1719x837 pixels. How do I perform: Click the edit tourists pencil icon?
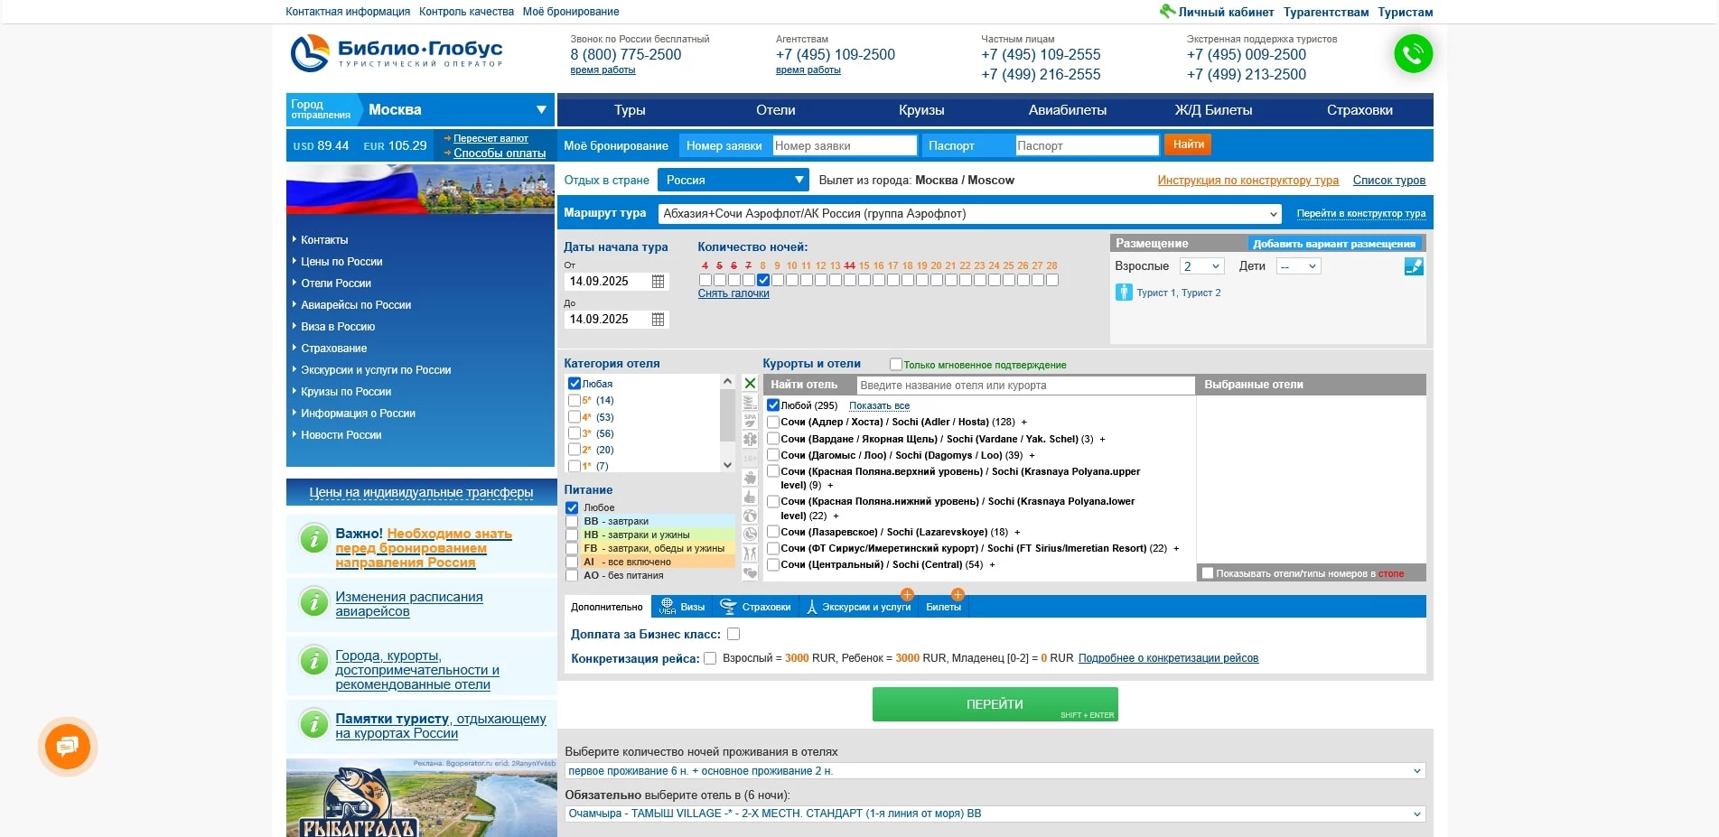pyautogui.click(x=1414, y=266)
